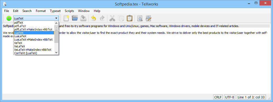Open the Format menu
The width and height of the screenshot is (273, 102).
pos(41,11)
